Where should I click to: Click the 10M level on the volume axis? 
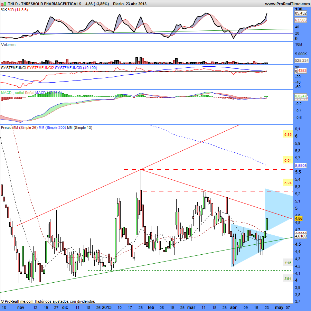point(299,45)
